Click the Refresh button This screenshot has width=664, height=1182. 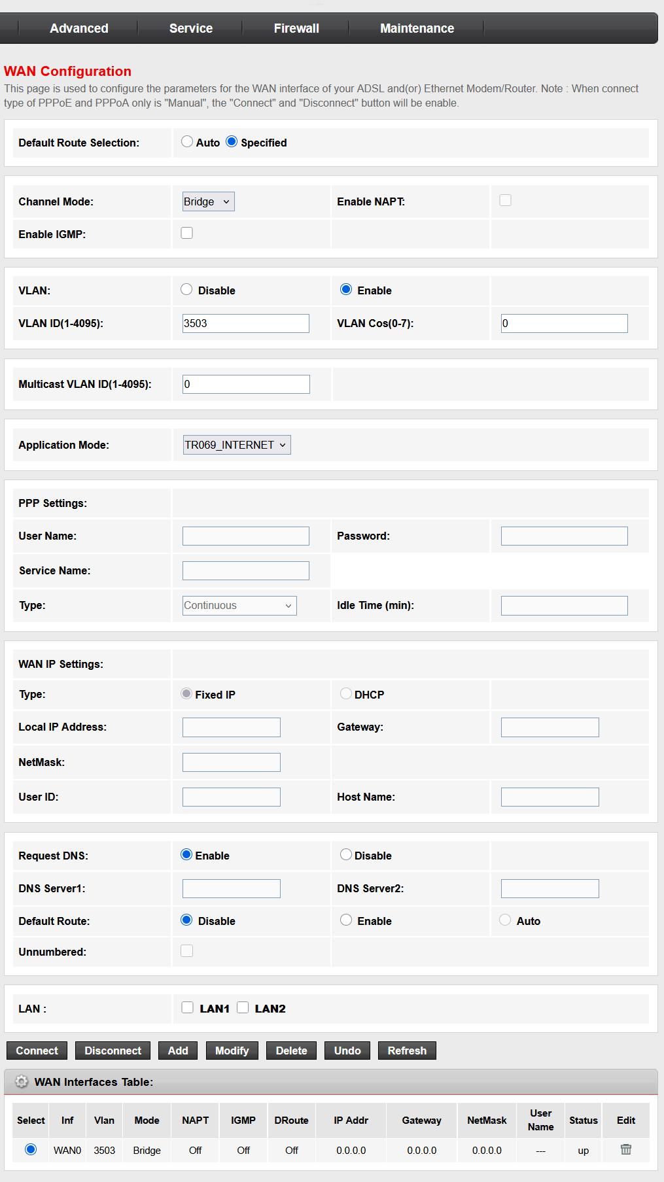[407, 1051]
